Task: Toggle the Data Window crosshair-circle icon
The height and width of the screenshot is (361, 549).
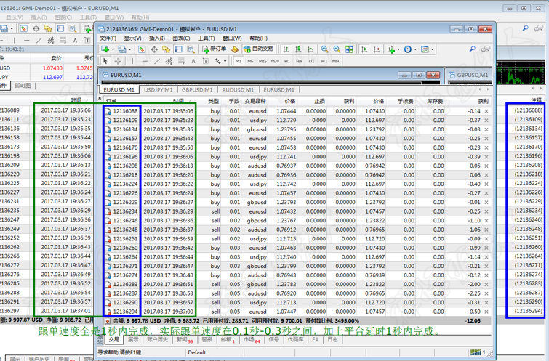Action: pyautogui.click(x=154, y=49)
